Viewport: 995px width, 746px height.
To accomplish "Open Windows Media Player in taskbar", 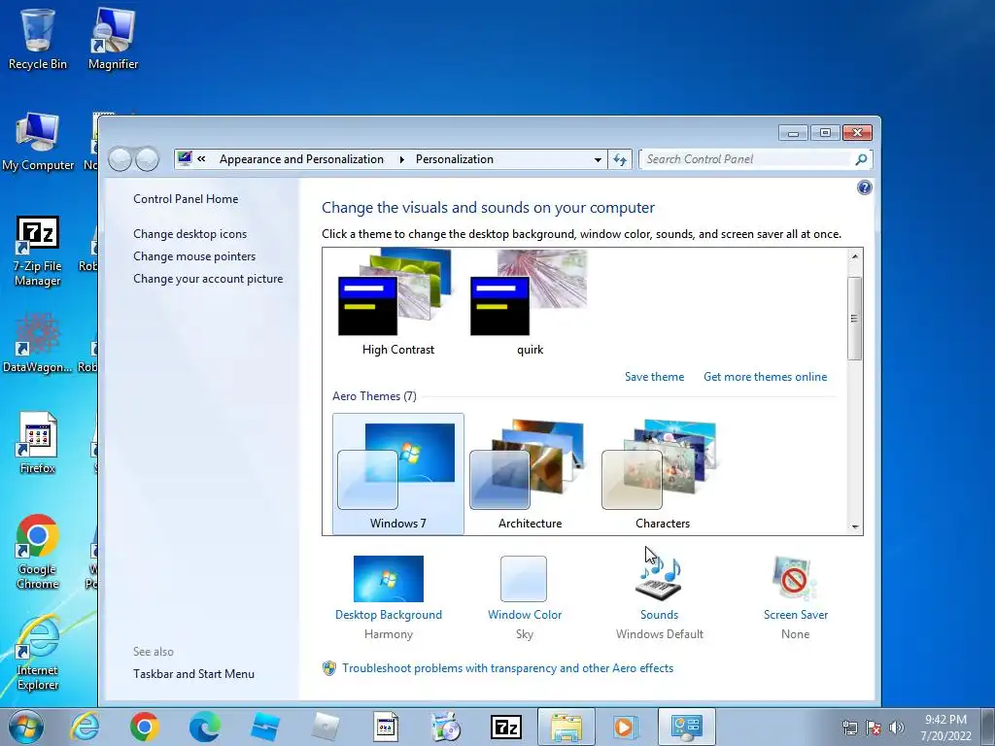I will click(x=625, y=727).
